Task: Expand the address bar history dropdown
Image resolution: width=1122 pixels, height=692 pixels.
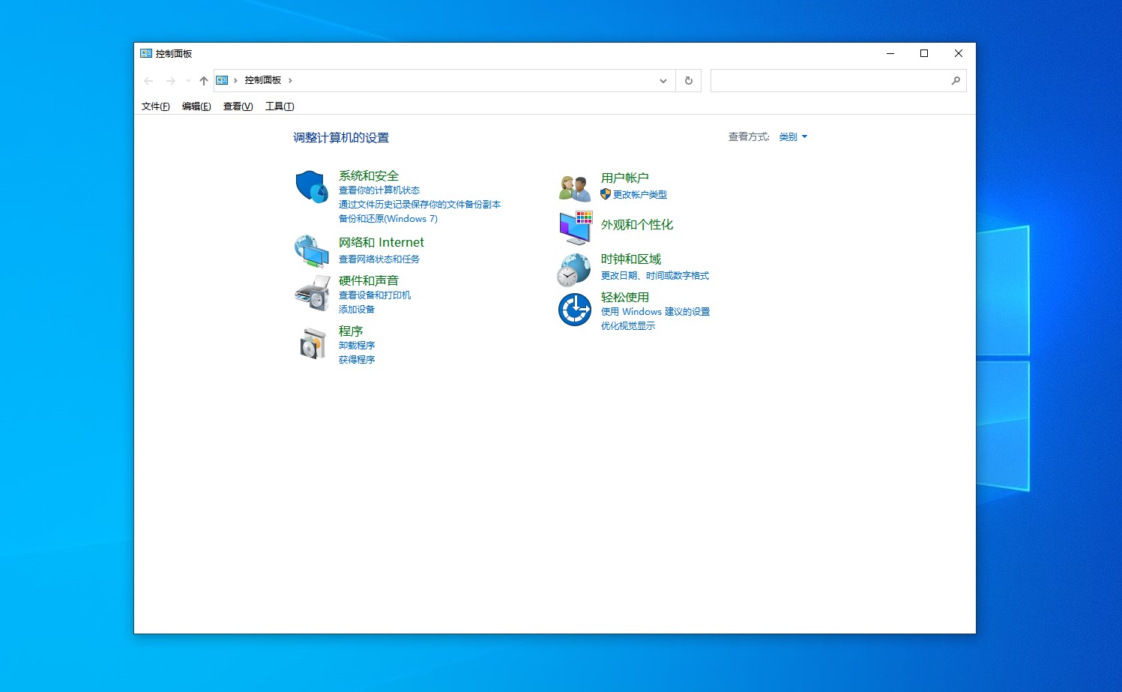Action: (663, 81)
